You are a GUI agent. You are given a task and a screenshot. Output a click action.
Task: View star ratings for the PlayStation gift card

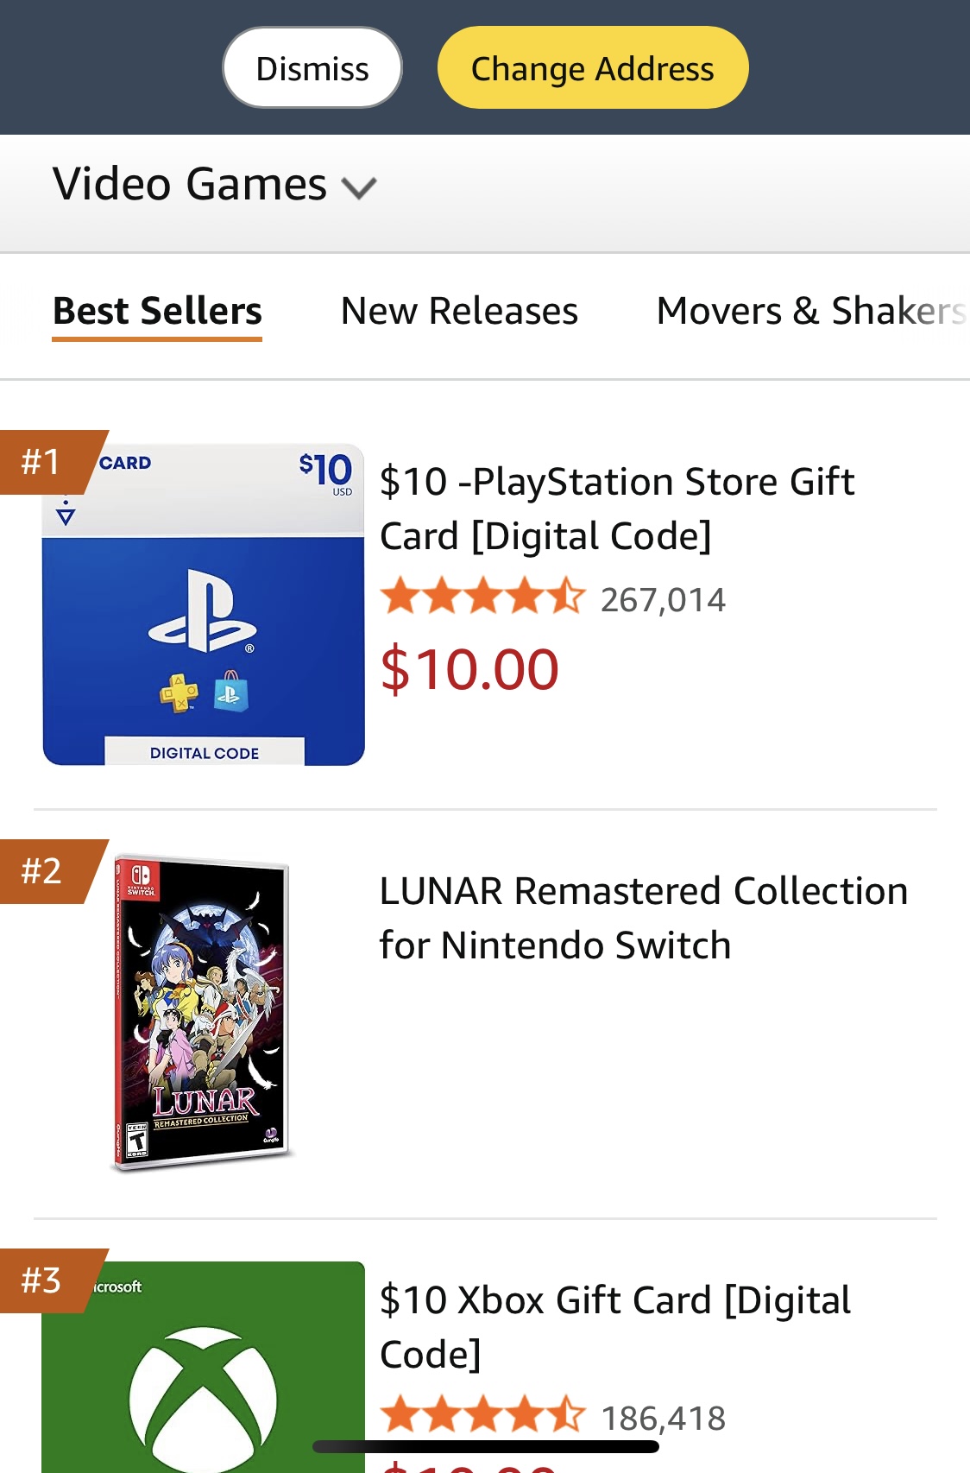[x=483, y=597]
